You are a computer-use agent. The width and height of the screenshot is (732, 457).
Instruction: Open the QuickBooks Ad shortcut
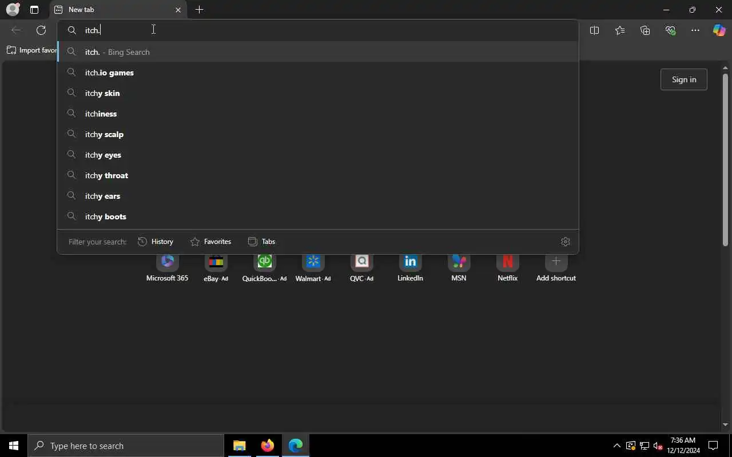[x=264, y=267]
